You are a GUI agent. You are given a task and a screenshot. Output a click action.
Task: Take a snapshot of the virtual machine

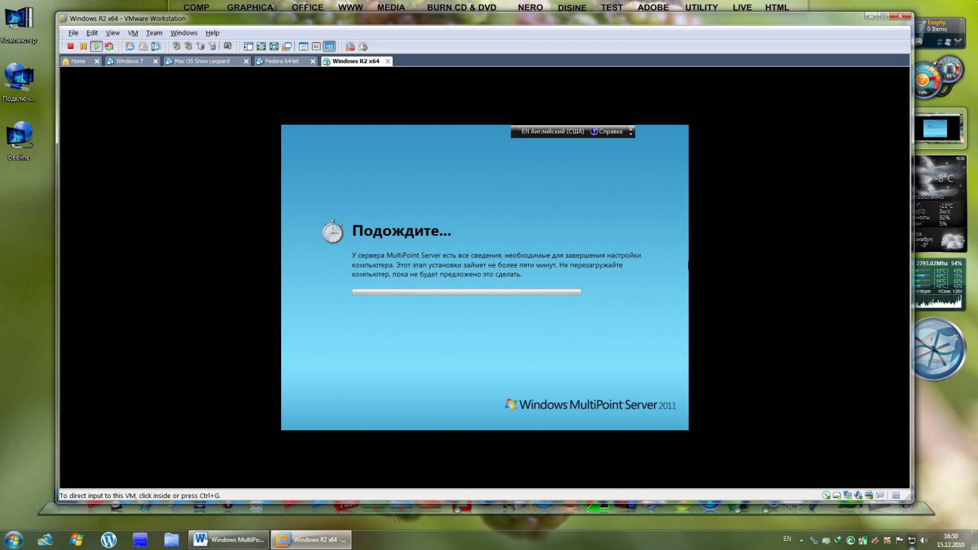click(x=130, y=46)
